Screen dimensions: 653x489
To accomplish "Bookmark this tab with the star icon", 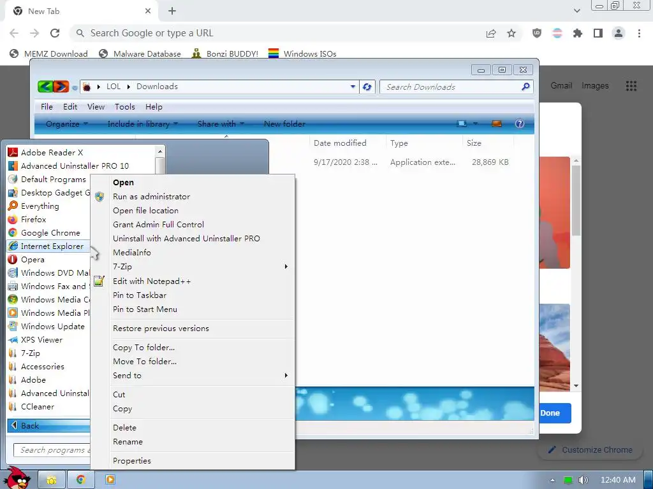I will 511,33.
